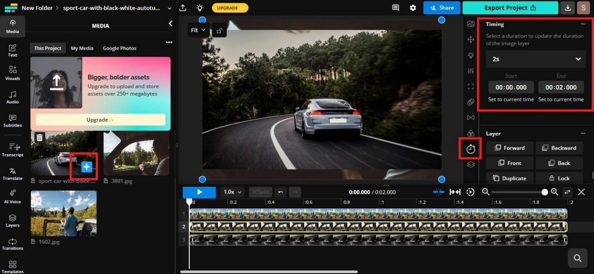Click the magnifier search button bottom right
This screenshot has height=274, width=594.
[x=577, y=258]
